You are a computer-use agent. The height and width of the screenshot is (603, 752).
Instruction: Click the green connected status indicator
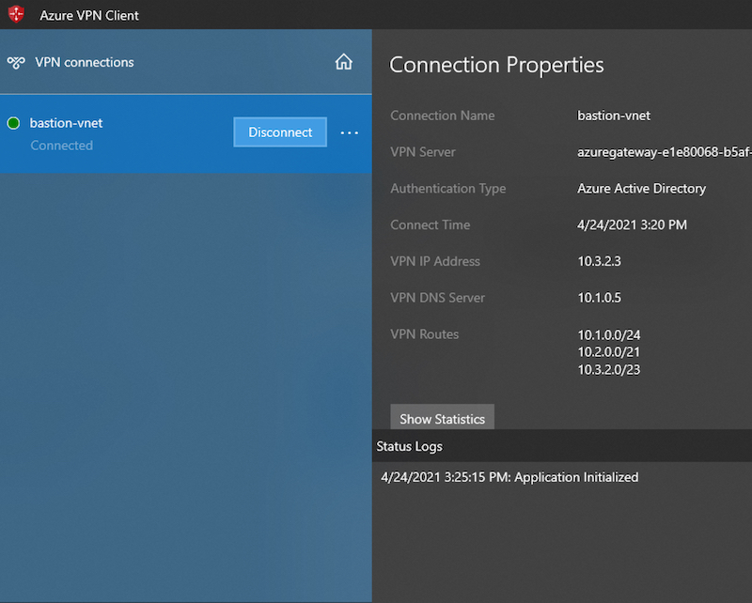(x=14, y=124)
